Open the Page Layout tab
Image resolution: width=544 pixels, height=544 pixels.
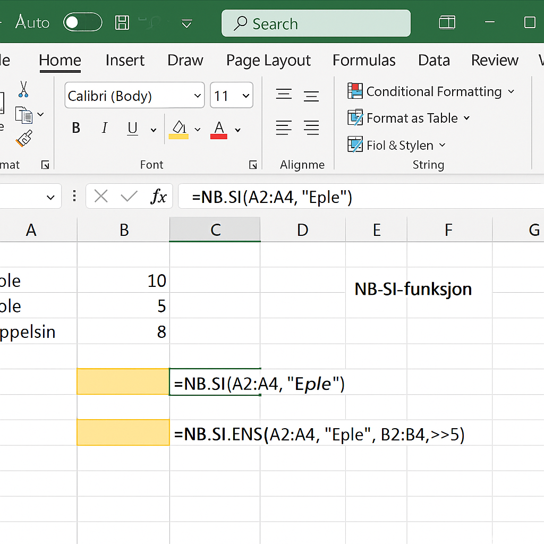click(x=268, y=61)
